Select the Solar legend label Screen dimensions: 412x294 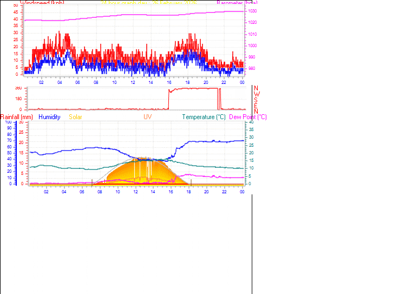[75, 117]
